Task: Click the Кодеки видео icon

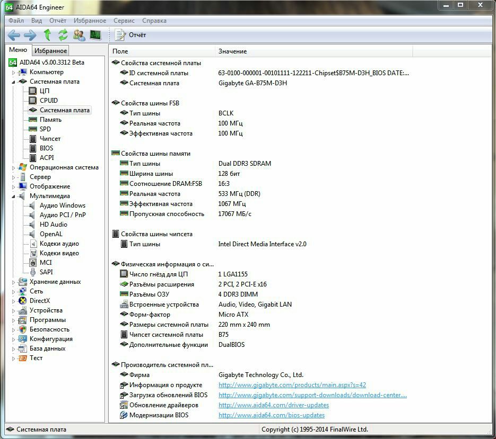Action: click(x=33, y=253)
